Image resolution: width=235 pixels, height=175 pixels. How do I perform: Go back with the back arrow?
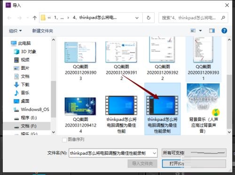[9, 18]
